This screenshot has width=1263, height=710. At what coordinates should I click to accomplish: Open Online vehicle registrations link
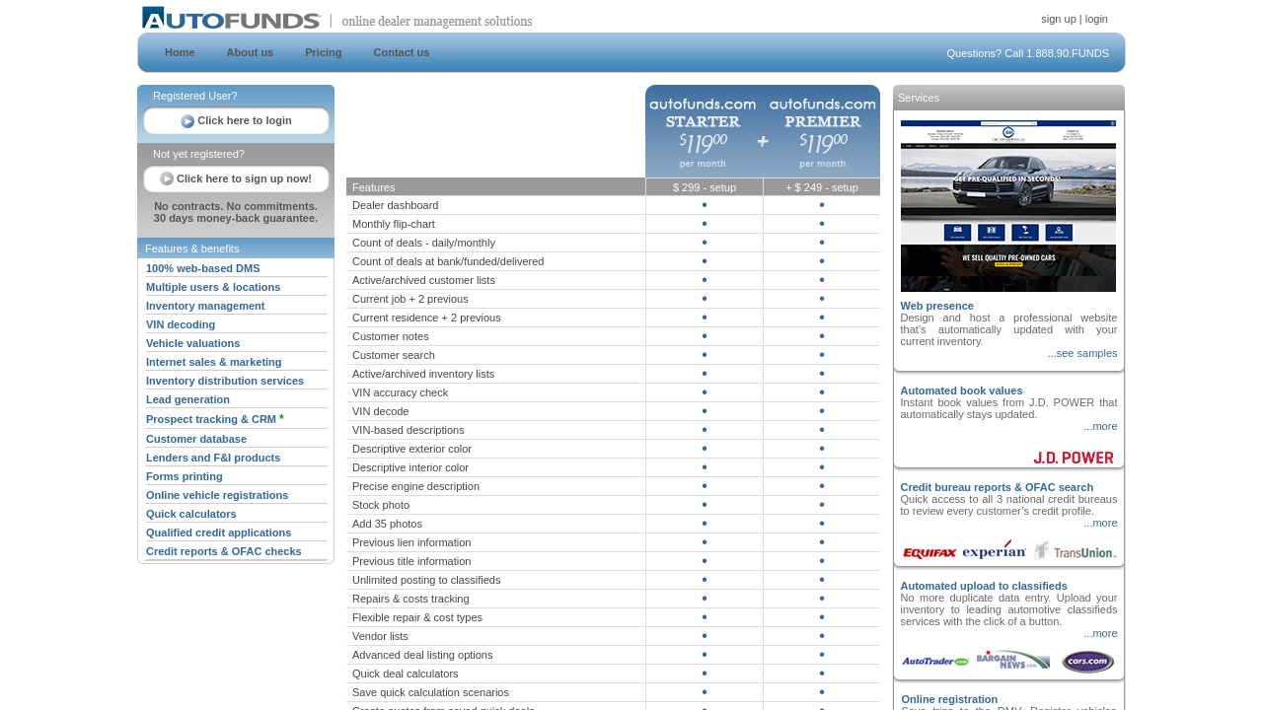217,495
